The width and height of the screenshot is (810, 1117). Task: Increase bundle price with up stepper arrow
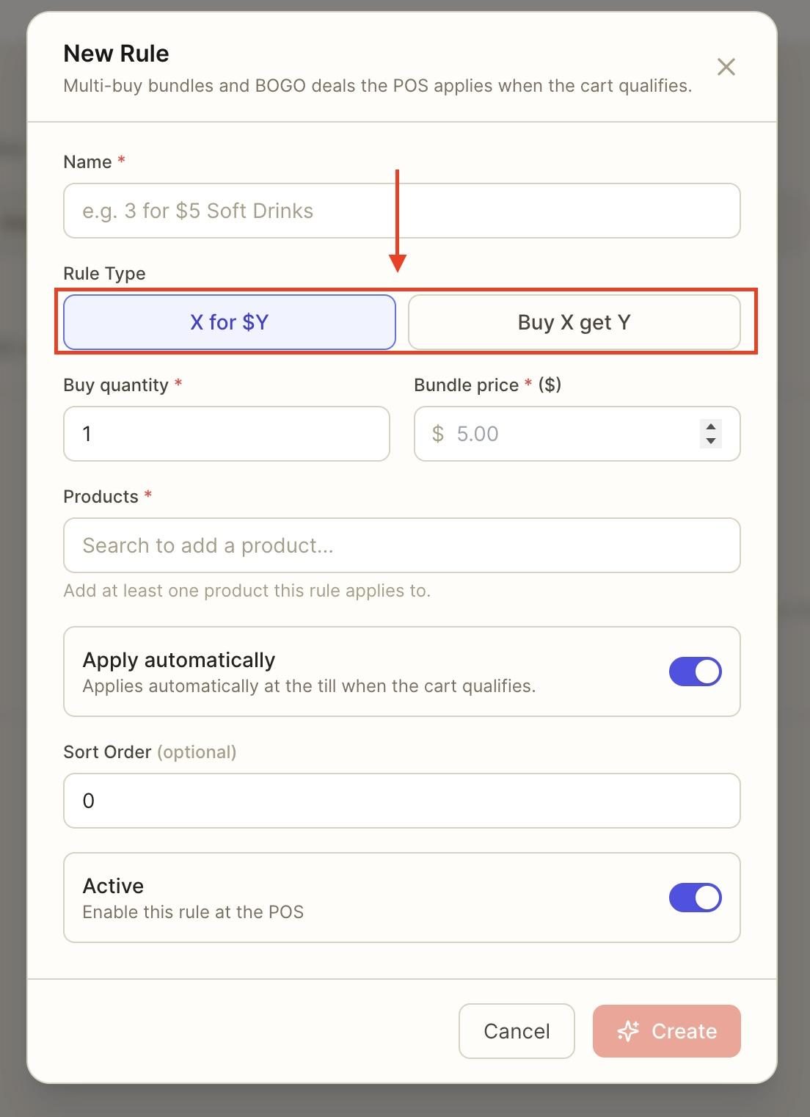pyautogui.click(x=710, y=426)
